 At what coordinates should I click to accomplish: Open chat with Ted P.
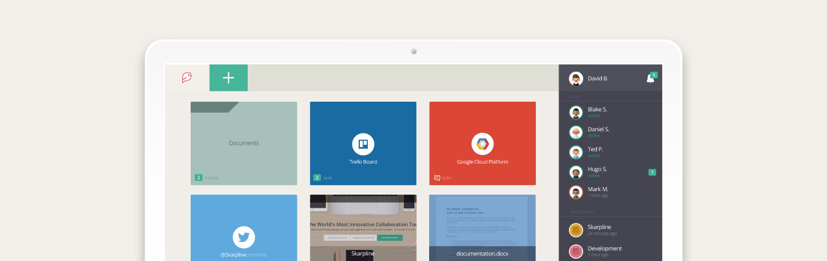coord(595,152)
